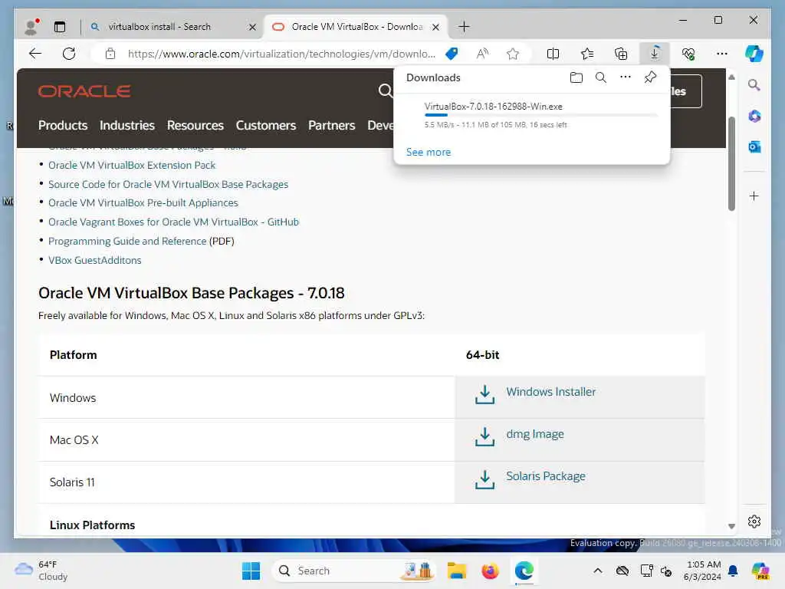The width and height of the screenshot is (785, 589).
Task: Search downloads in Downloads panel
Action: (x=601, y=77)
